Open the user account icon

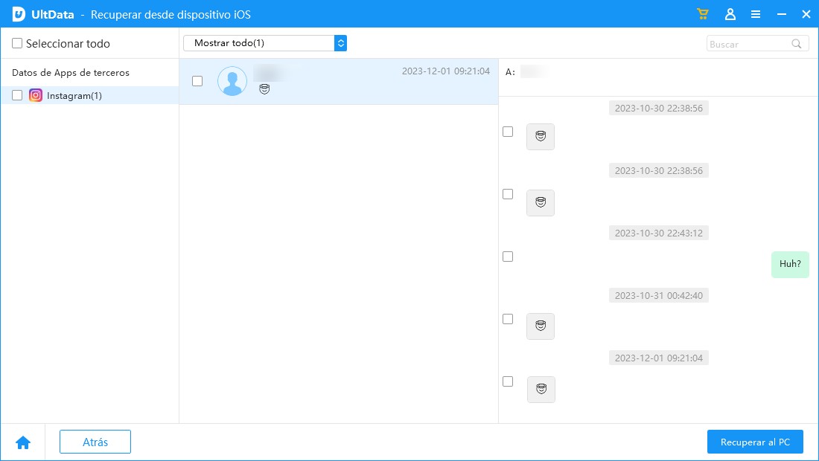tap(730, 14)
